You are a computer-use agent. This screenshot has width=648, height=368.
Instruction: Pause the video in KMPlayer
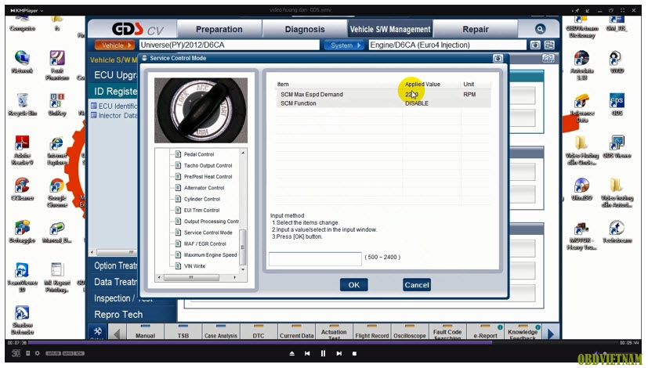323,353
